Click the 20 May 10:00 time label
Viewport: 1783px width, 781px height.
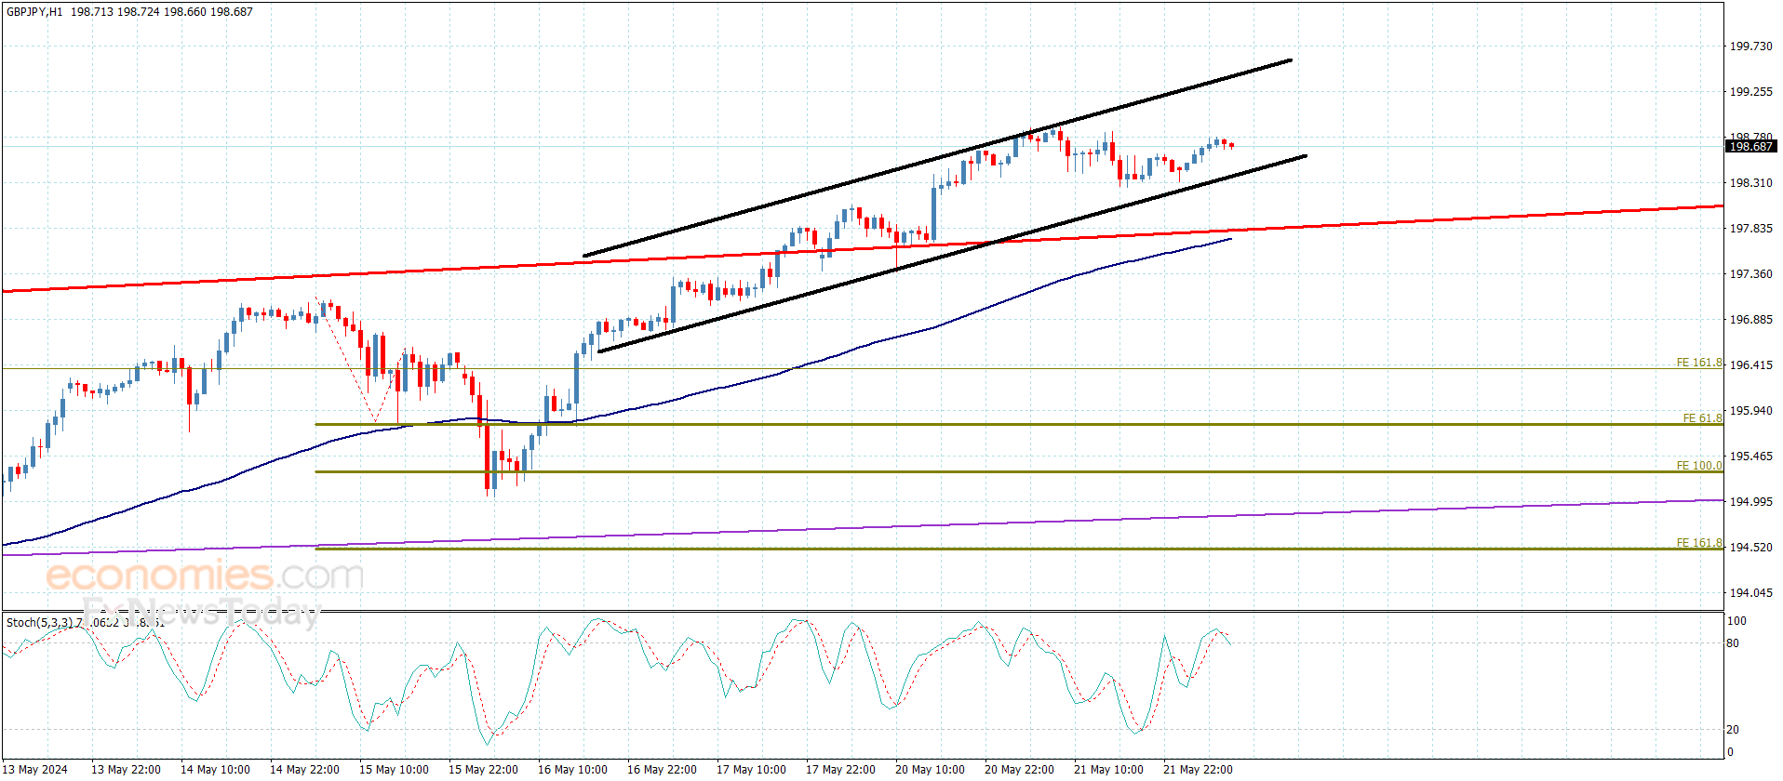coord(930,770)
